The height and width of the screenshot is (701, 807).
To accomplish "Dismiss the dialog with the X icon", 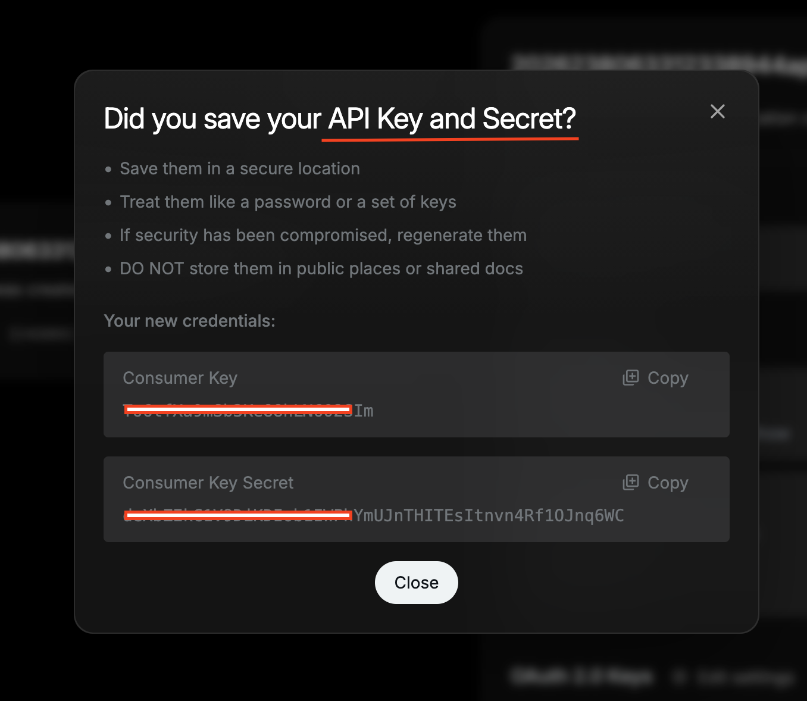I will tap(717, 111).
